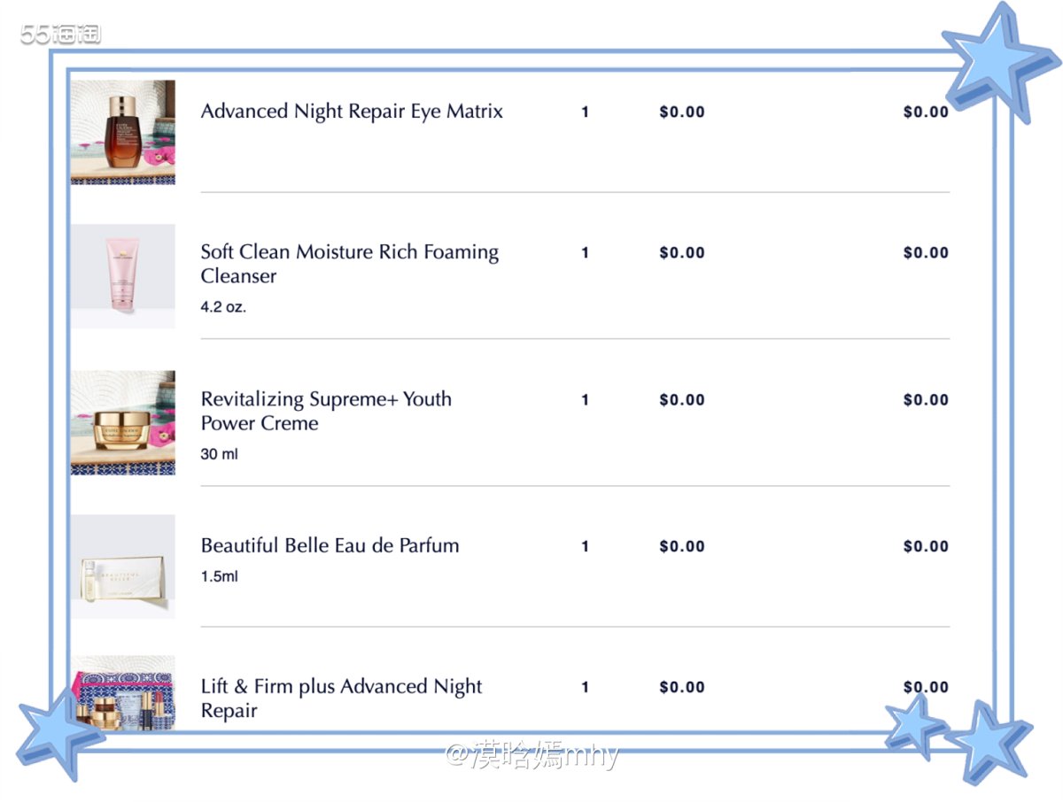The width and height of the screenshot is (1063, 802).
Task: Click the $0.00 total for Foaming Cleanser
Action: click(926, 253)
